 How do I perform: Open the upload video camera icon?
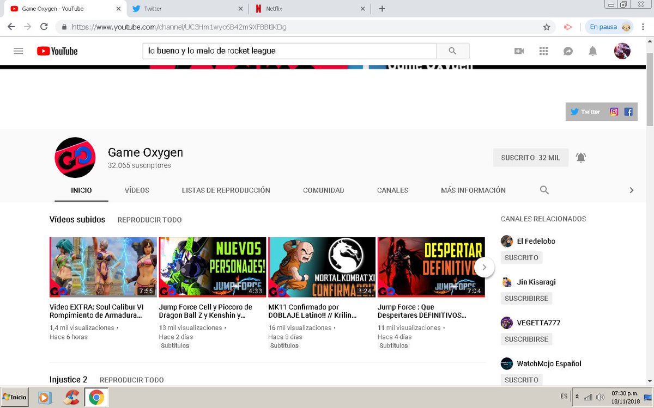point(519,51)
